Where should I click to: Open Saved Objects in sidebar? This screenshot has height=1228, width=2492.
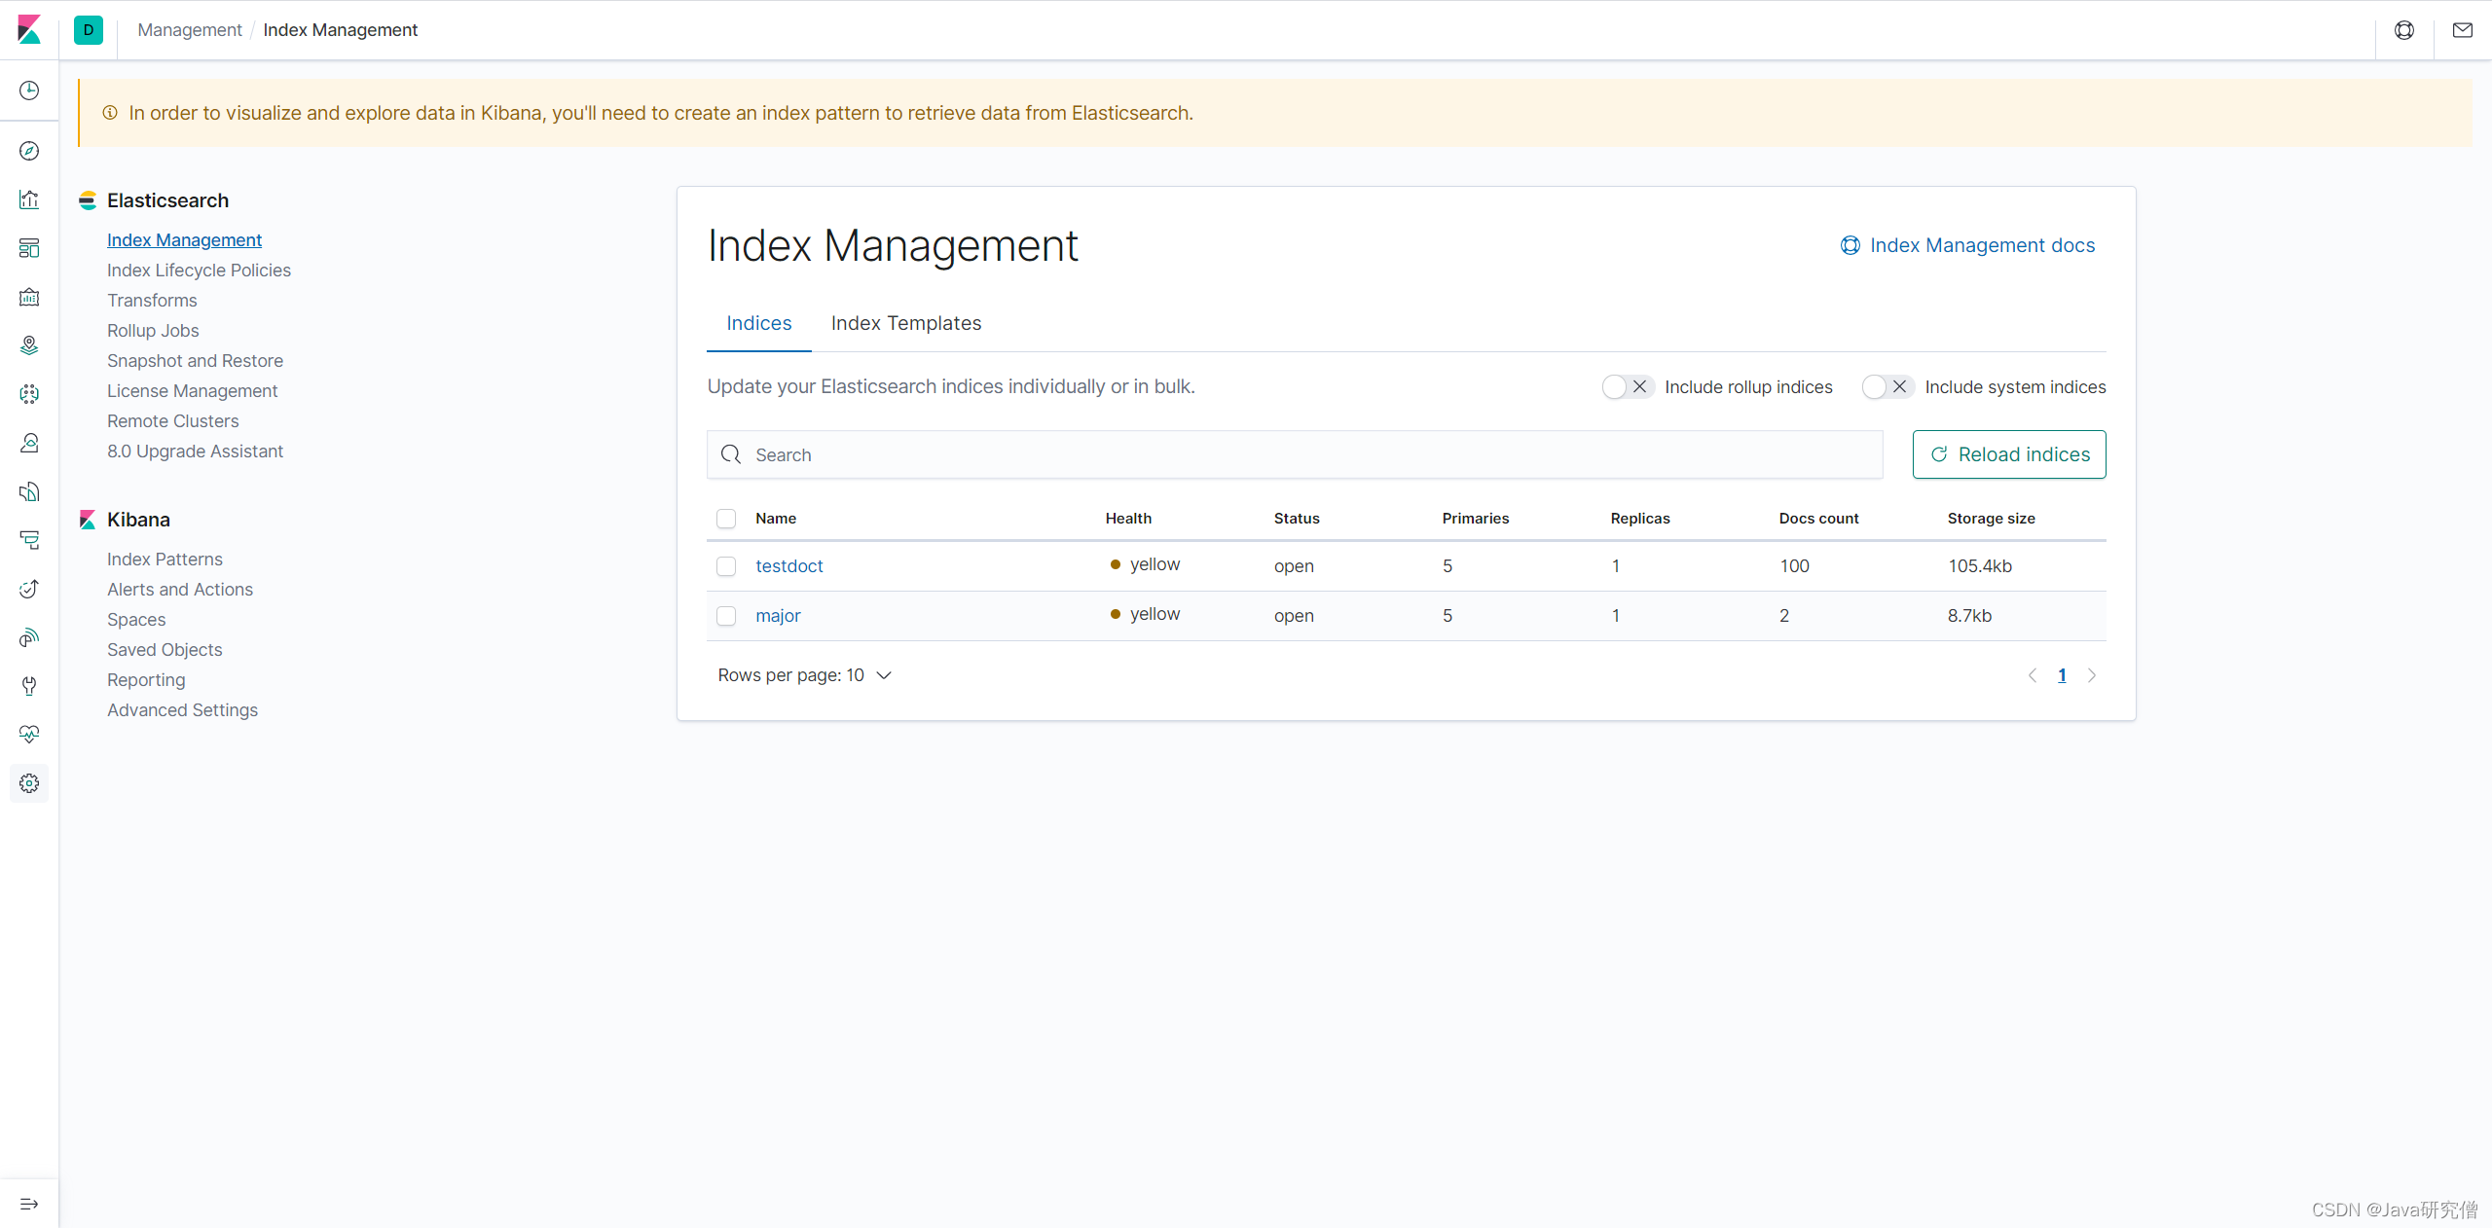[x=165, y=650]
